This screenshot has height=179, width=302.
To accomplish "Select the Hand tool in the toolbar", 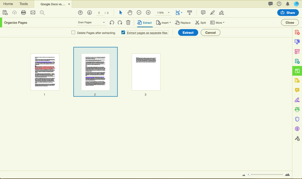I will tap(130, 12).
